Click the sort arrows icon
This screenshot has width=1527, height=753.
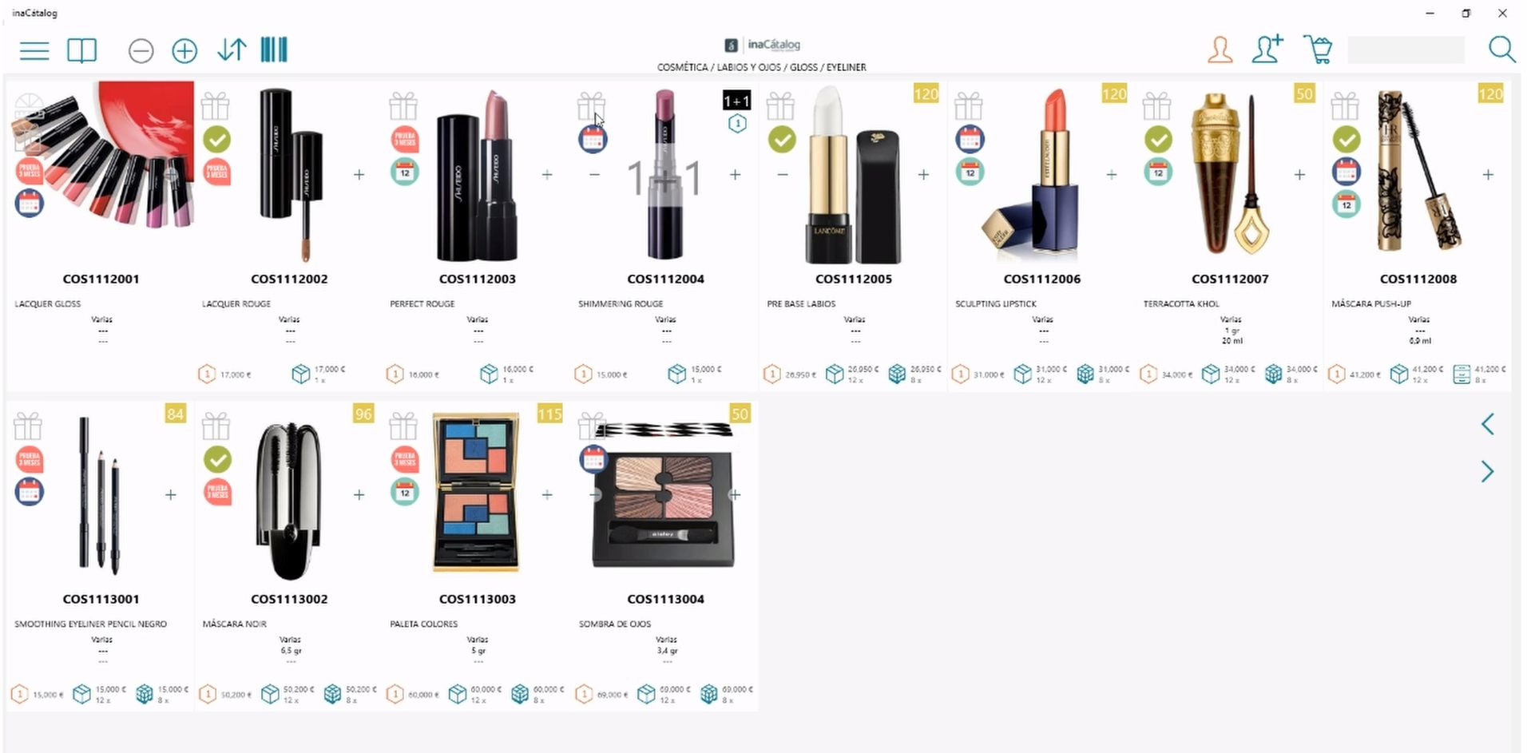point(232,50)
